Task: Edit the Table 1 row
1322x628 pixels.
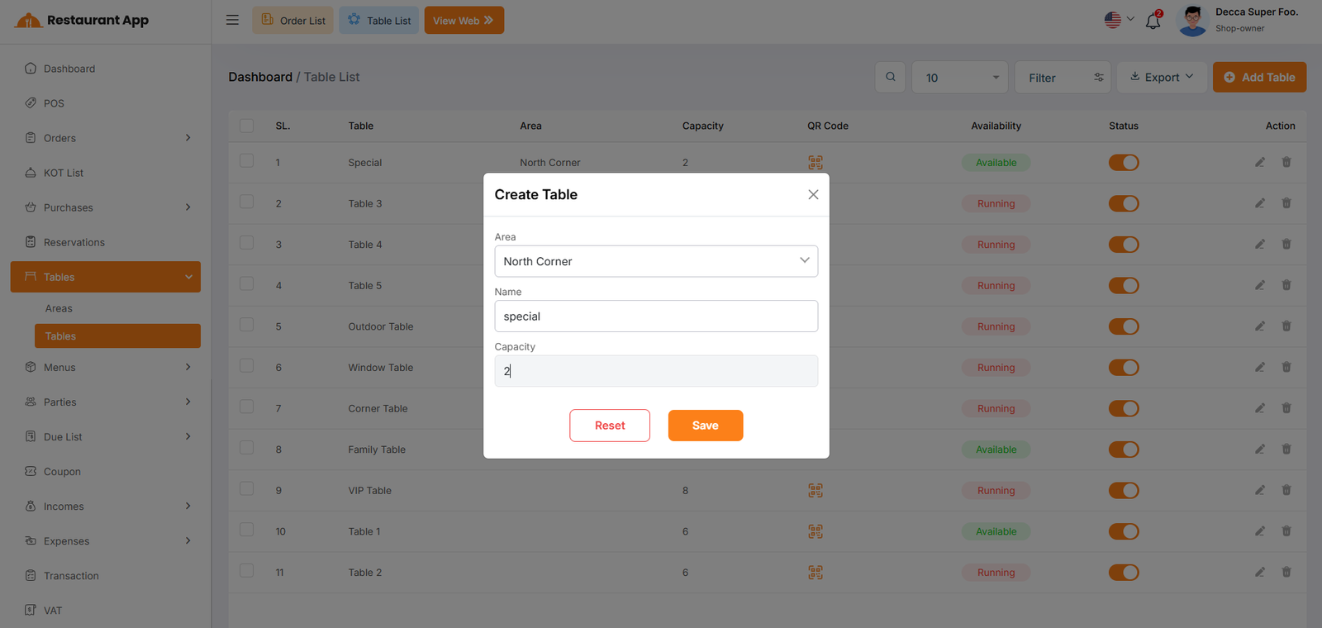Action: [1259, 531]
